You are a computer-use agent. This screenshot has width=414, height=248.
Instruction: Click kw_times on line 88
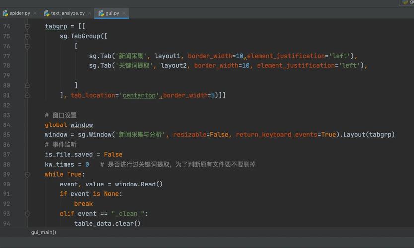60,164
